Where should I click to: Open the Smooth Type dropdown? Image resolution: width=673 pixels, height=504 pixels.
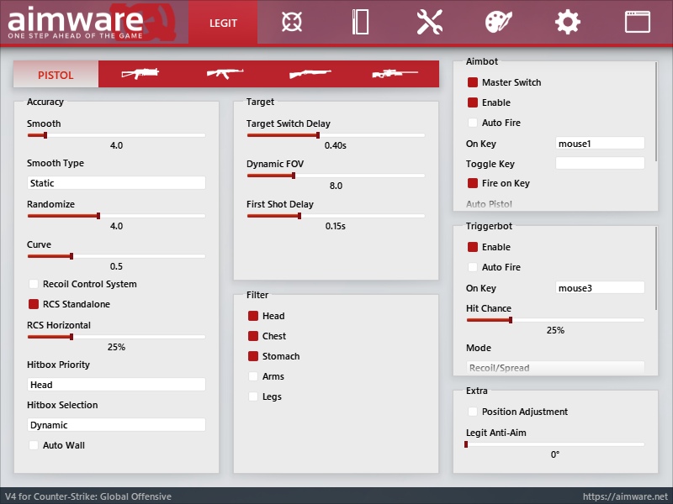tap(116, 182)
